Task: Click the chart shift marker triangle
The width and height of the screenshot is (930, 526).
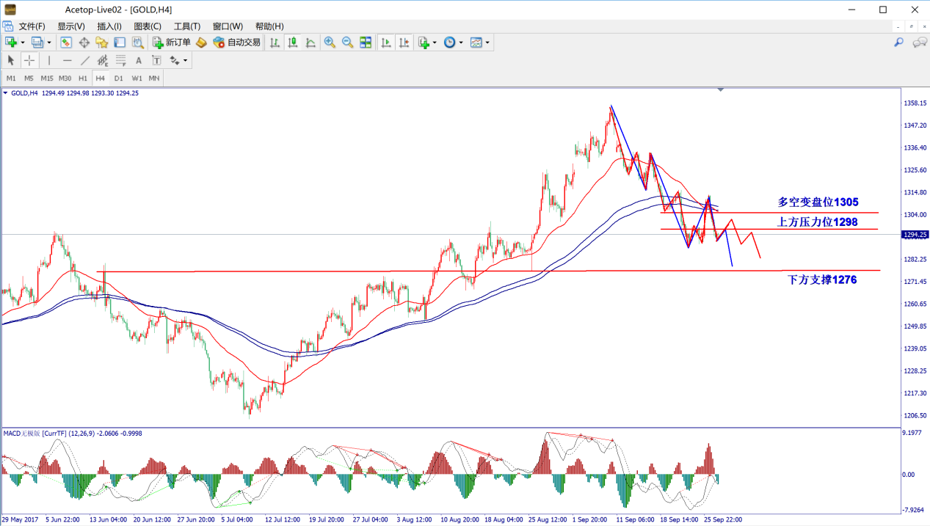Action: point(721,90)
